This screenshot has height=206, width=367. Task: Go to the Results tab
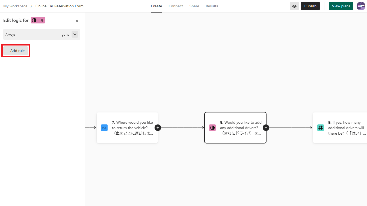point(212,6)
